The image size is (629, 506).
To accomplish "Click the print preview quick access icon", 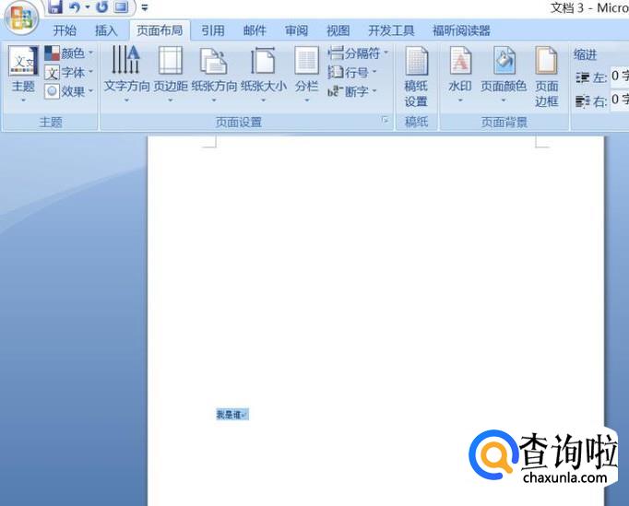I will tap(121, 6).
